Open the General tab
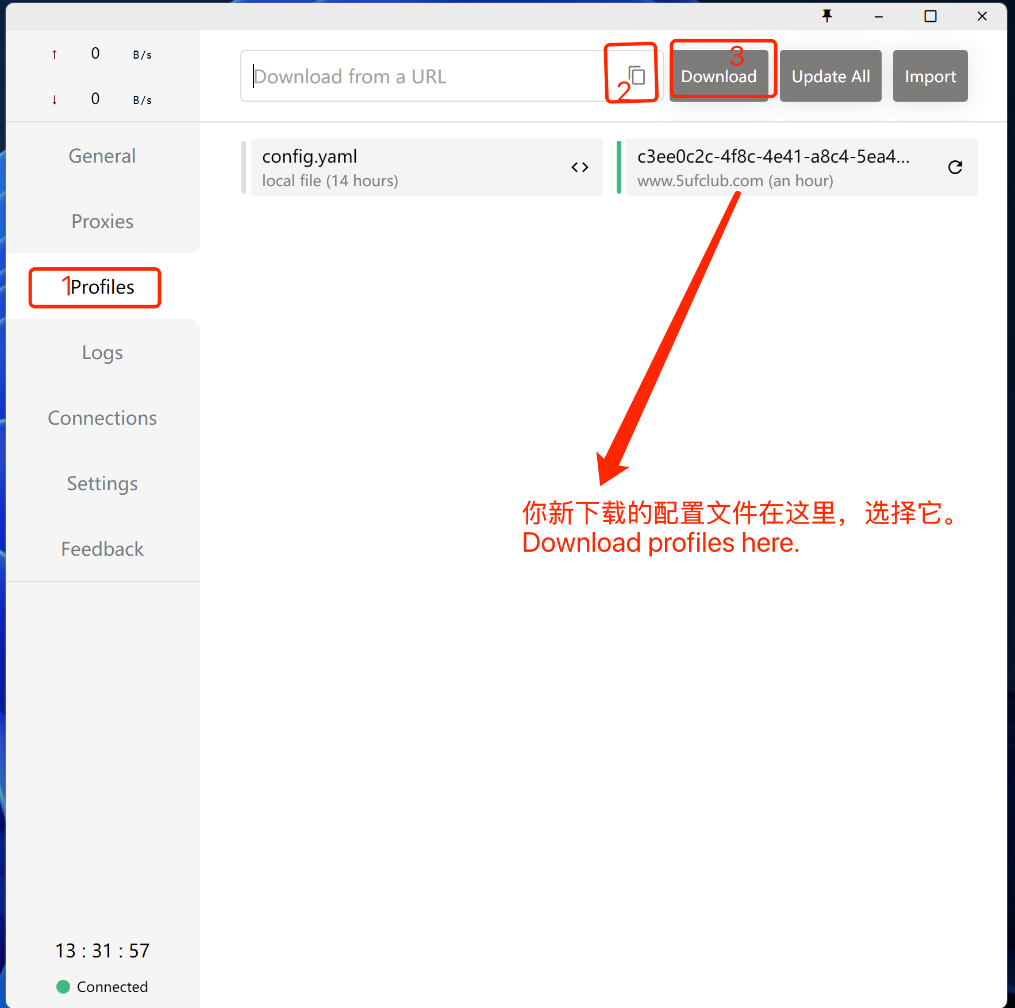 click(x=102, y=156)
